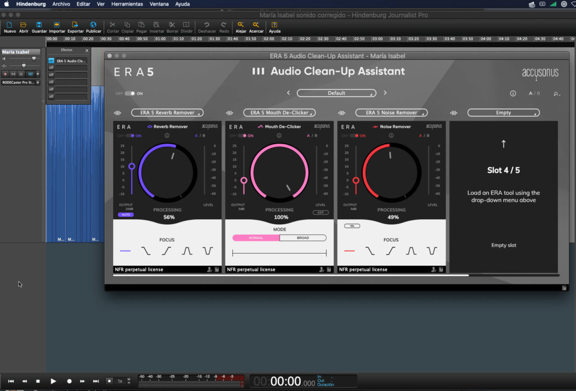Click the Borrar toolbar icon
The width and height of the screenshot is (576, 391).
coord(172,25)
